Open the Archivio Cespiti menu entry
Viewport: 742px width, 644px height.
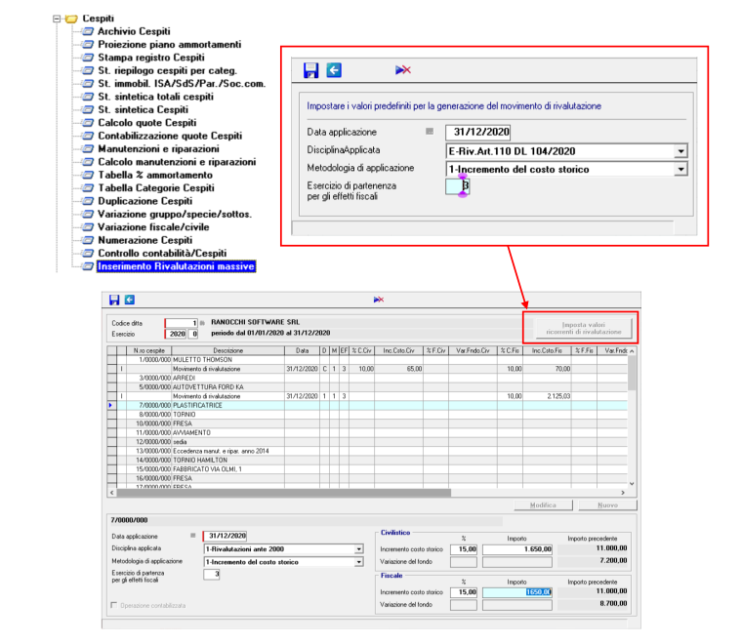pos(134,31)
